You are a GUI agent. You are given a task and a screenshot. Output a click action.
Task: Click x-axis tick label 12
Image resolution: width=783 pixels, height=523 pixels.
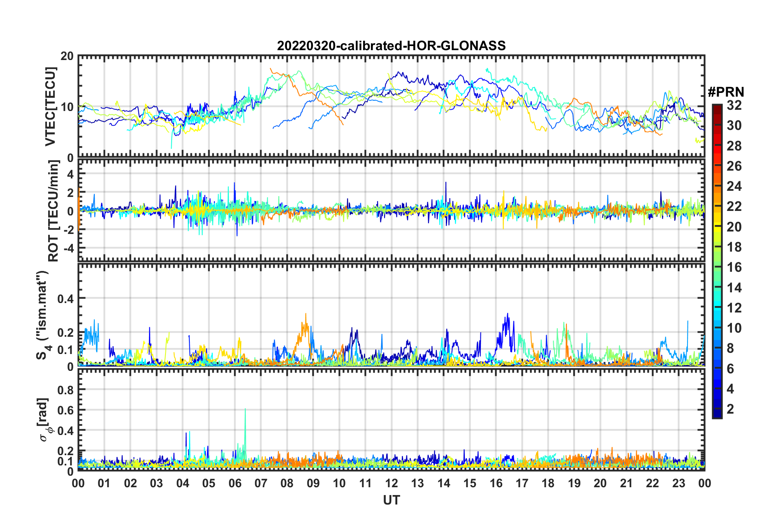click(391, 483)
